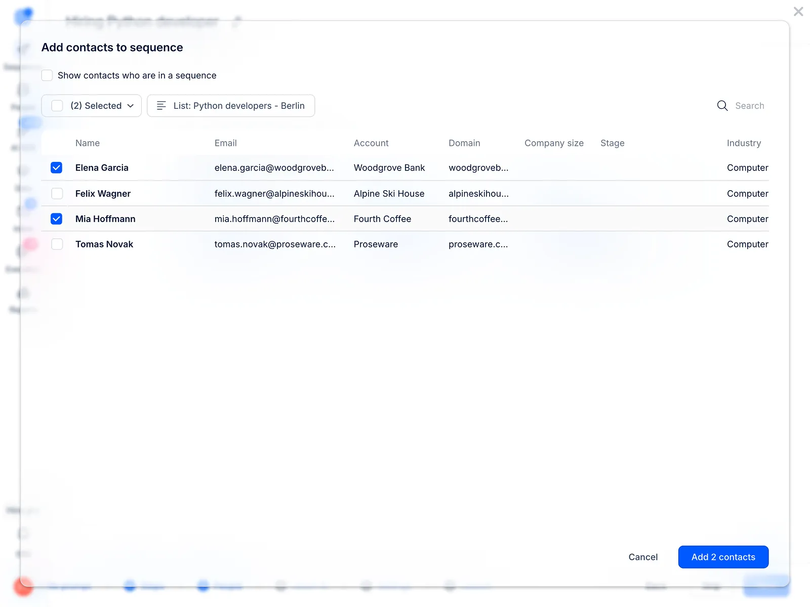Click the alpineskihou... domain cell
The width and height of the screenshot is (810, 607).
tap(478, 194)
